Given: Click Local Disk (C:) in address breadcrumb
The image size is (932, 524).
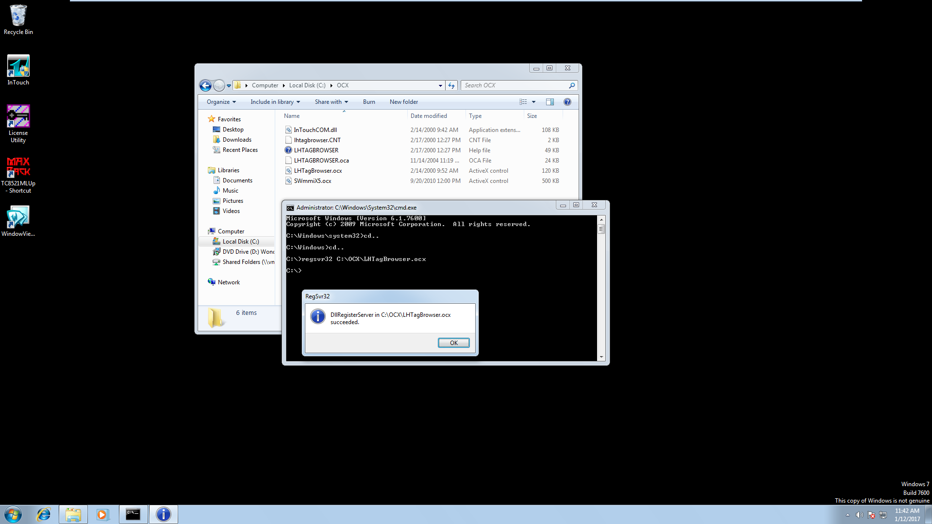Looking at the screenshot, I should [307, 85].
